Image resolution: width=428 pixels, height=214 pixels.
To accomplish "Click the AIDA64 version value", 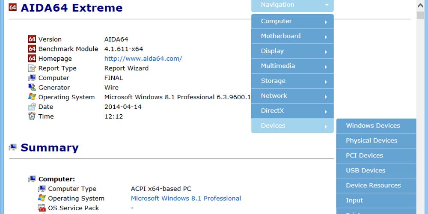I will [x=116, y=39].
